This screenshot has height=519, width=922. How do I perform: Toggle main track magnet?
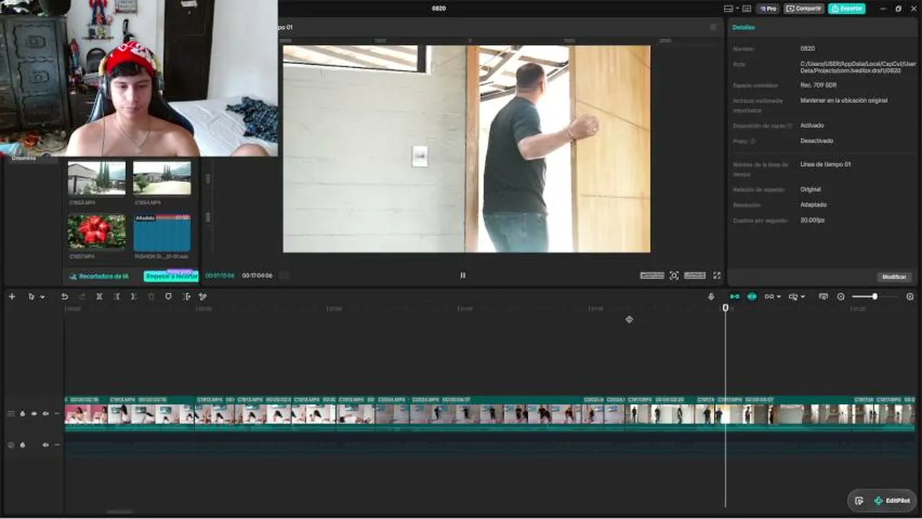click(734, 296)
